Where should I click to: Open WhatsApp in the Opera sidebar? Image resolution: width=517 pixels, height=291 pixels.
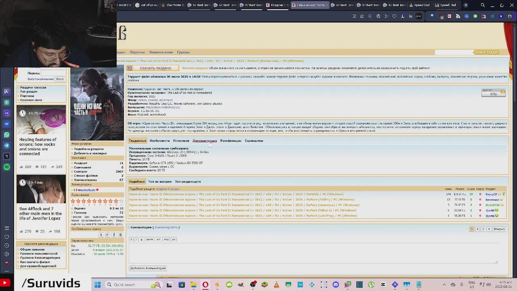point(6,135)
